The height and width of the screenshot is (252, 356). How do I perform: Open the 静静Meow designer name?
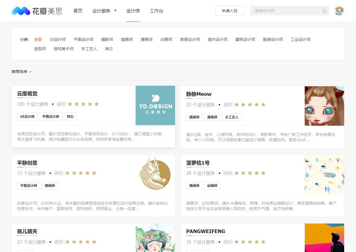pos(199,94)
